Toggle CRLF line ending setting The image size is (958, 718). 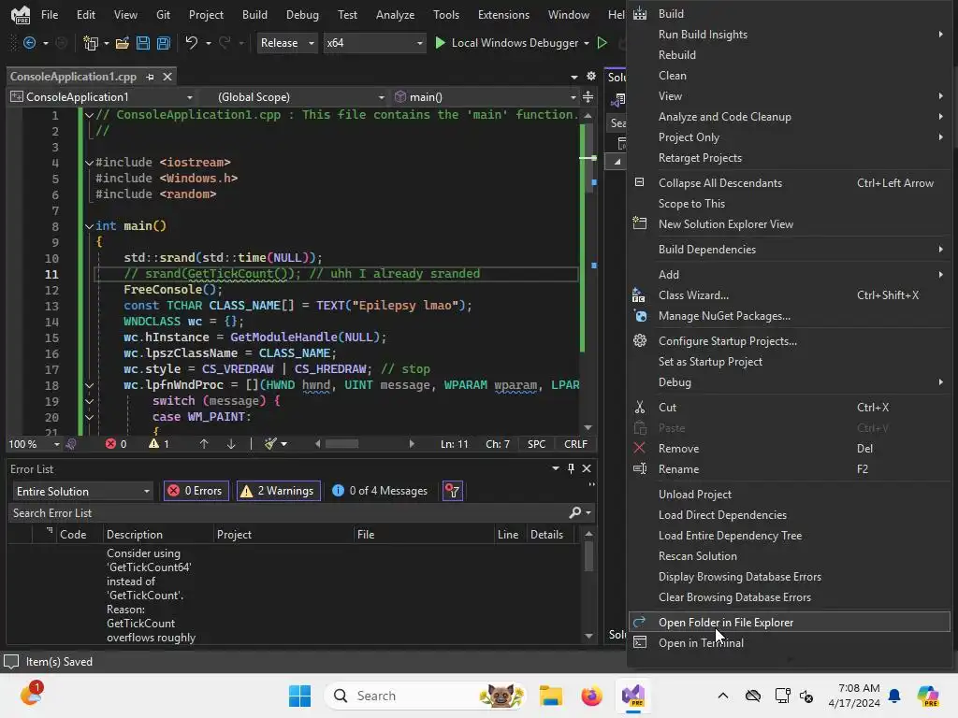point(575,444)
